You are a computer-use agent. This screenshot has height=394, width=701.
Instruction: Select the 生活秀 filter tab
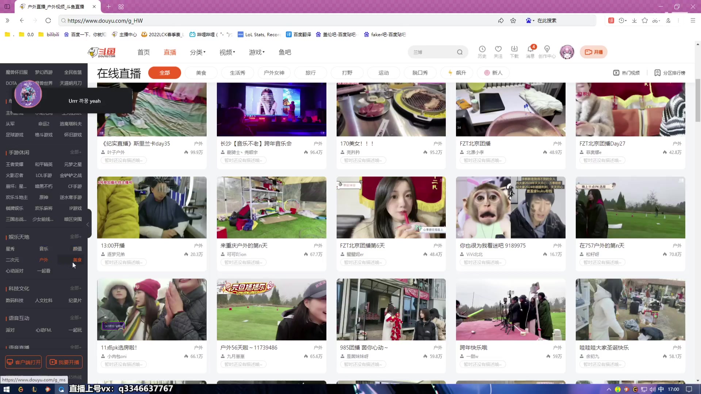tap(238, 73)
